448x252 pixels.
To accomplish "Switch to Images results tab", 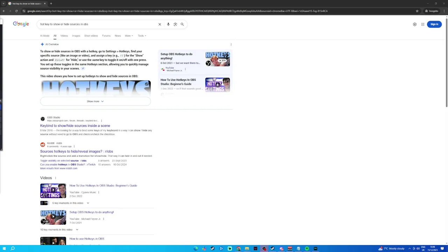I will coord(76,36).
